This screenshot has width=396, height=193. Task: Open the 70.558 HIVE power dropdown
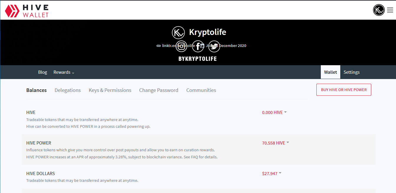pos(275,143)
